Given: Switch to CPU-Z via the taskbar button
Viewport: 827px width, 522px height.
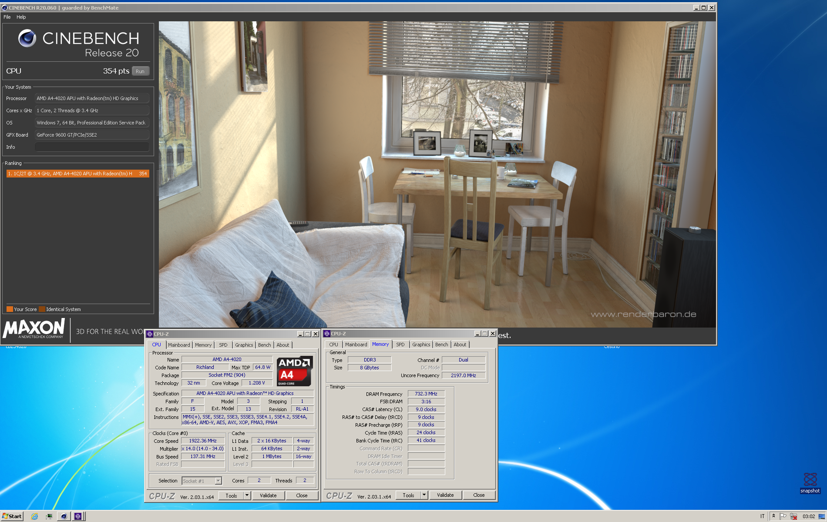Looking at the screenshot, I should point(78,516).
